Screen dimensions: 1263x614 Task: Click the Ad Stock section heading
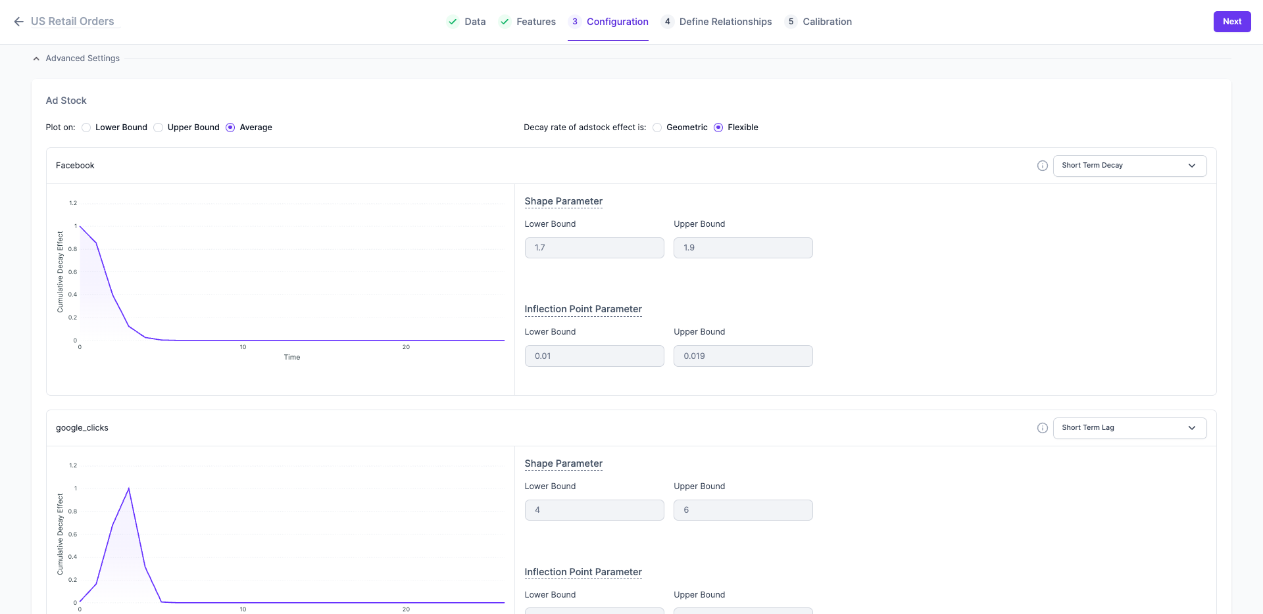click(x=66, y=101)
